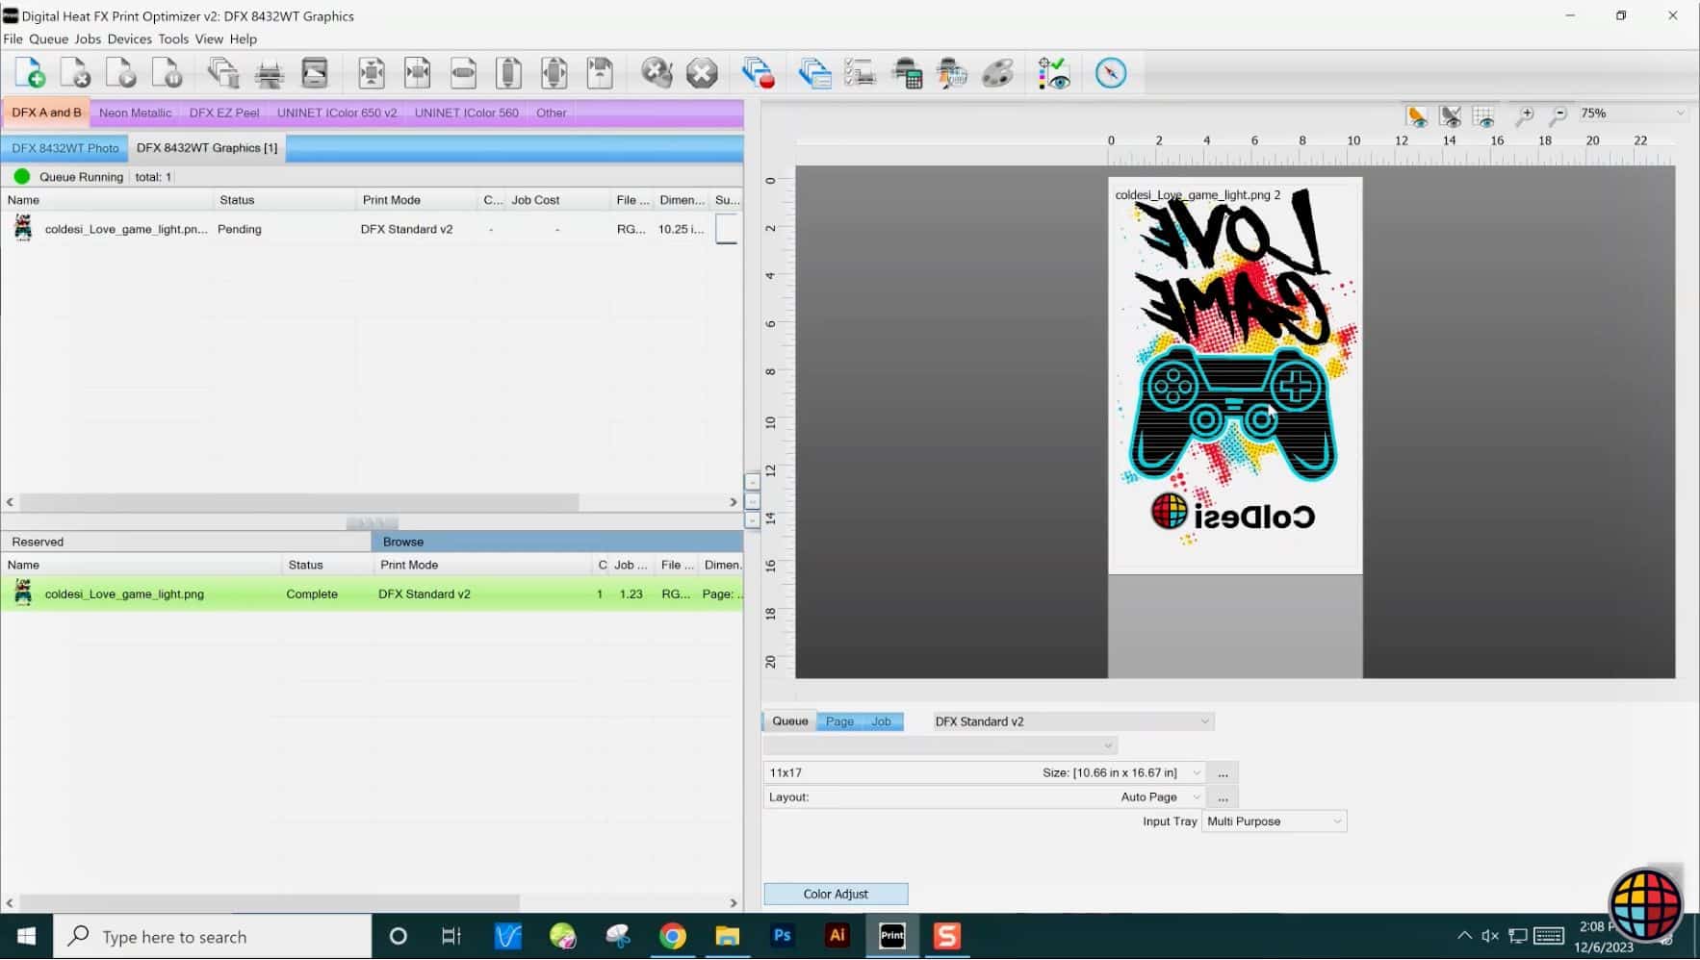This screenshot has width=1700, height=960.
Task: Open the Layout Auto Page dropdown
Action: click(x=985, y=797)
